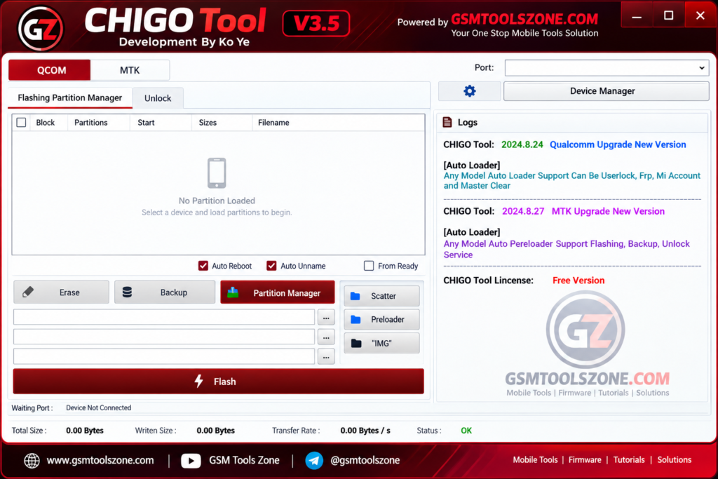Open the Flashing Partition Manager tab
Image resolution: width=718 pixels, height=479 pixels.
pos(70,97)
